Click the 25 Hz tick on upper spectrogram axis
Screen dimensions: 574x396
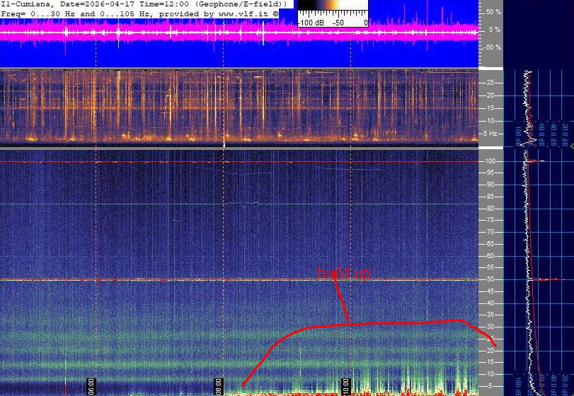pyautogui.click(x=489, y=83)
